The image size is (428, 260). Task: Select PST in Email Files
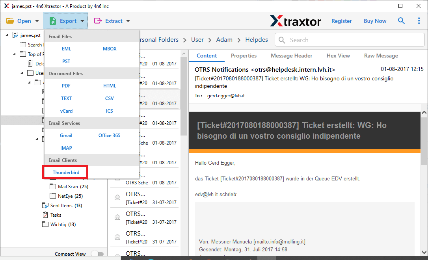pyautogui.click(x=66, y=61)
